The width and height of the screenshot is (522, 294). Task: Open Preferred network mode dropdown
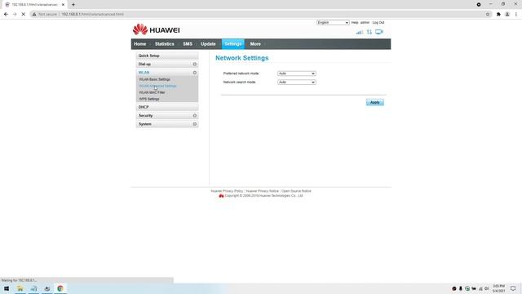point(297,73)
